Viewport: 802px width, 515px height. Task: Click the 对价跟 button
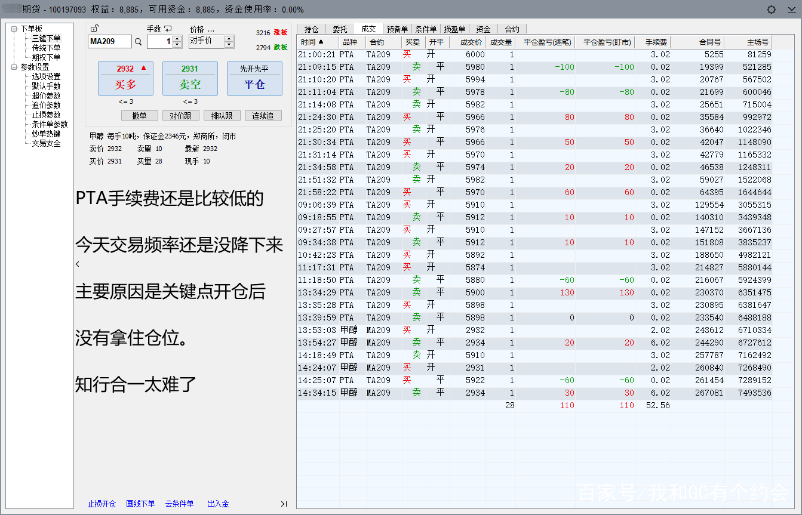[180, 116]
